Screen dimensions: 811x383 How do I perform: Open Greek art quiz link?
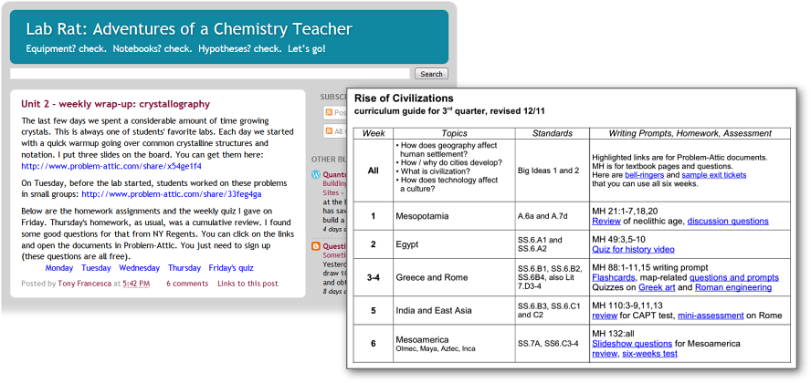tap(657, 287)
